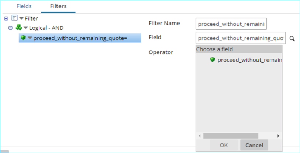Click the bottom-left horizontal scrollbar thumb

coord(4,151)
